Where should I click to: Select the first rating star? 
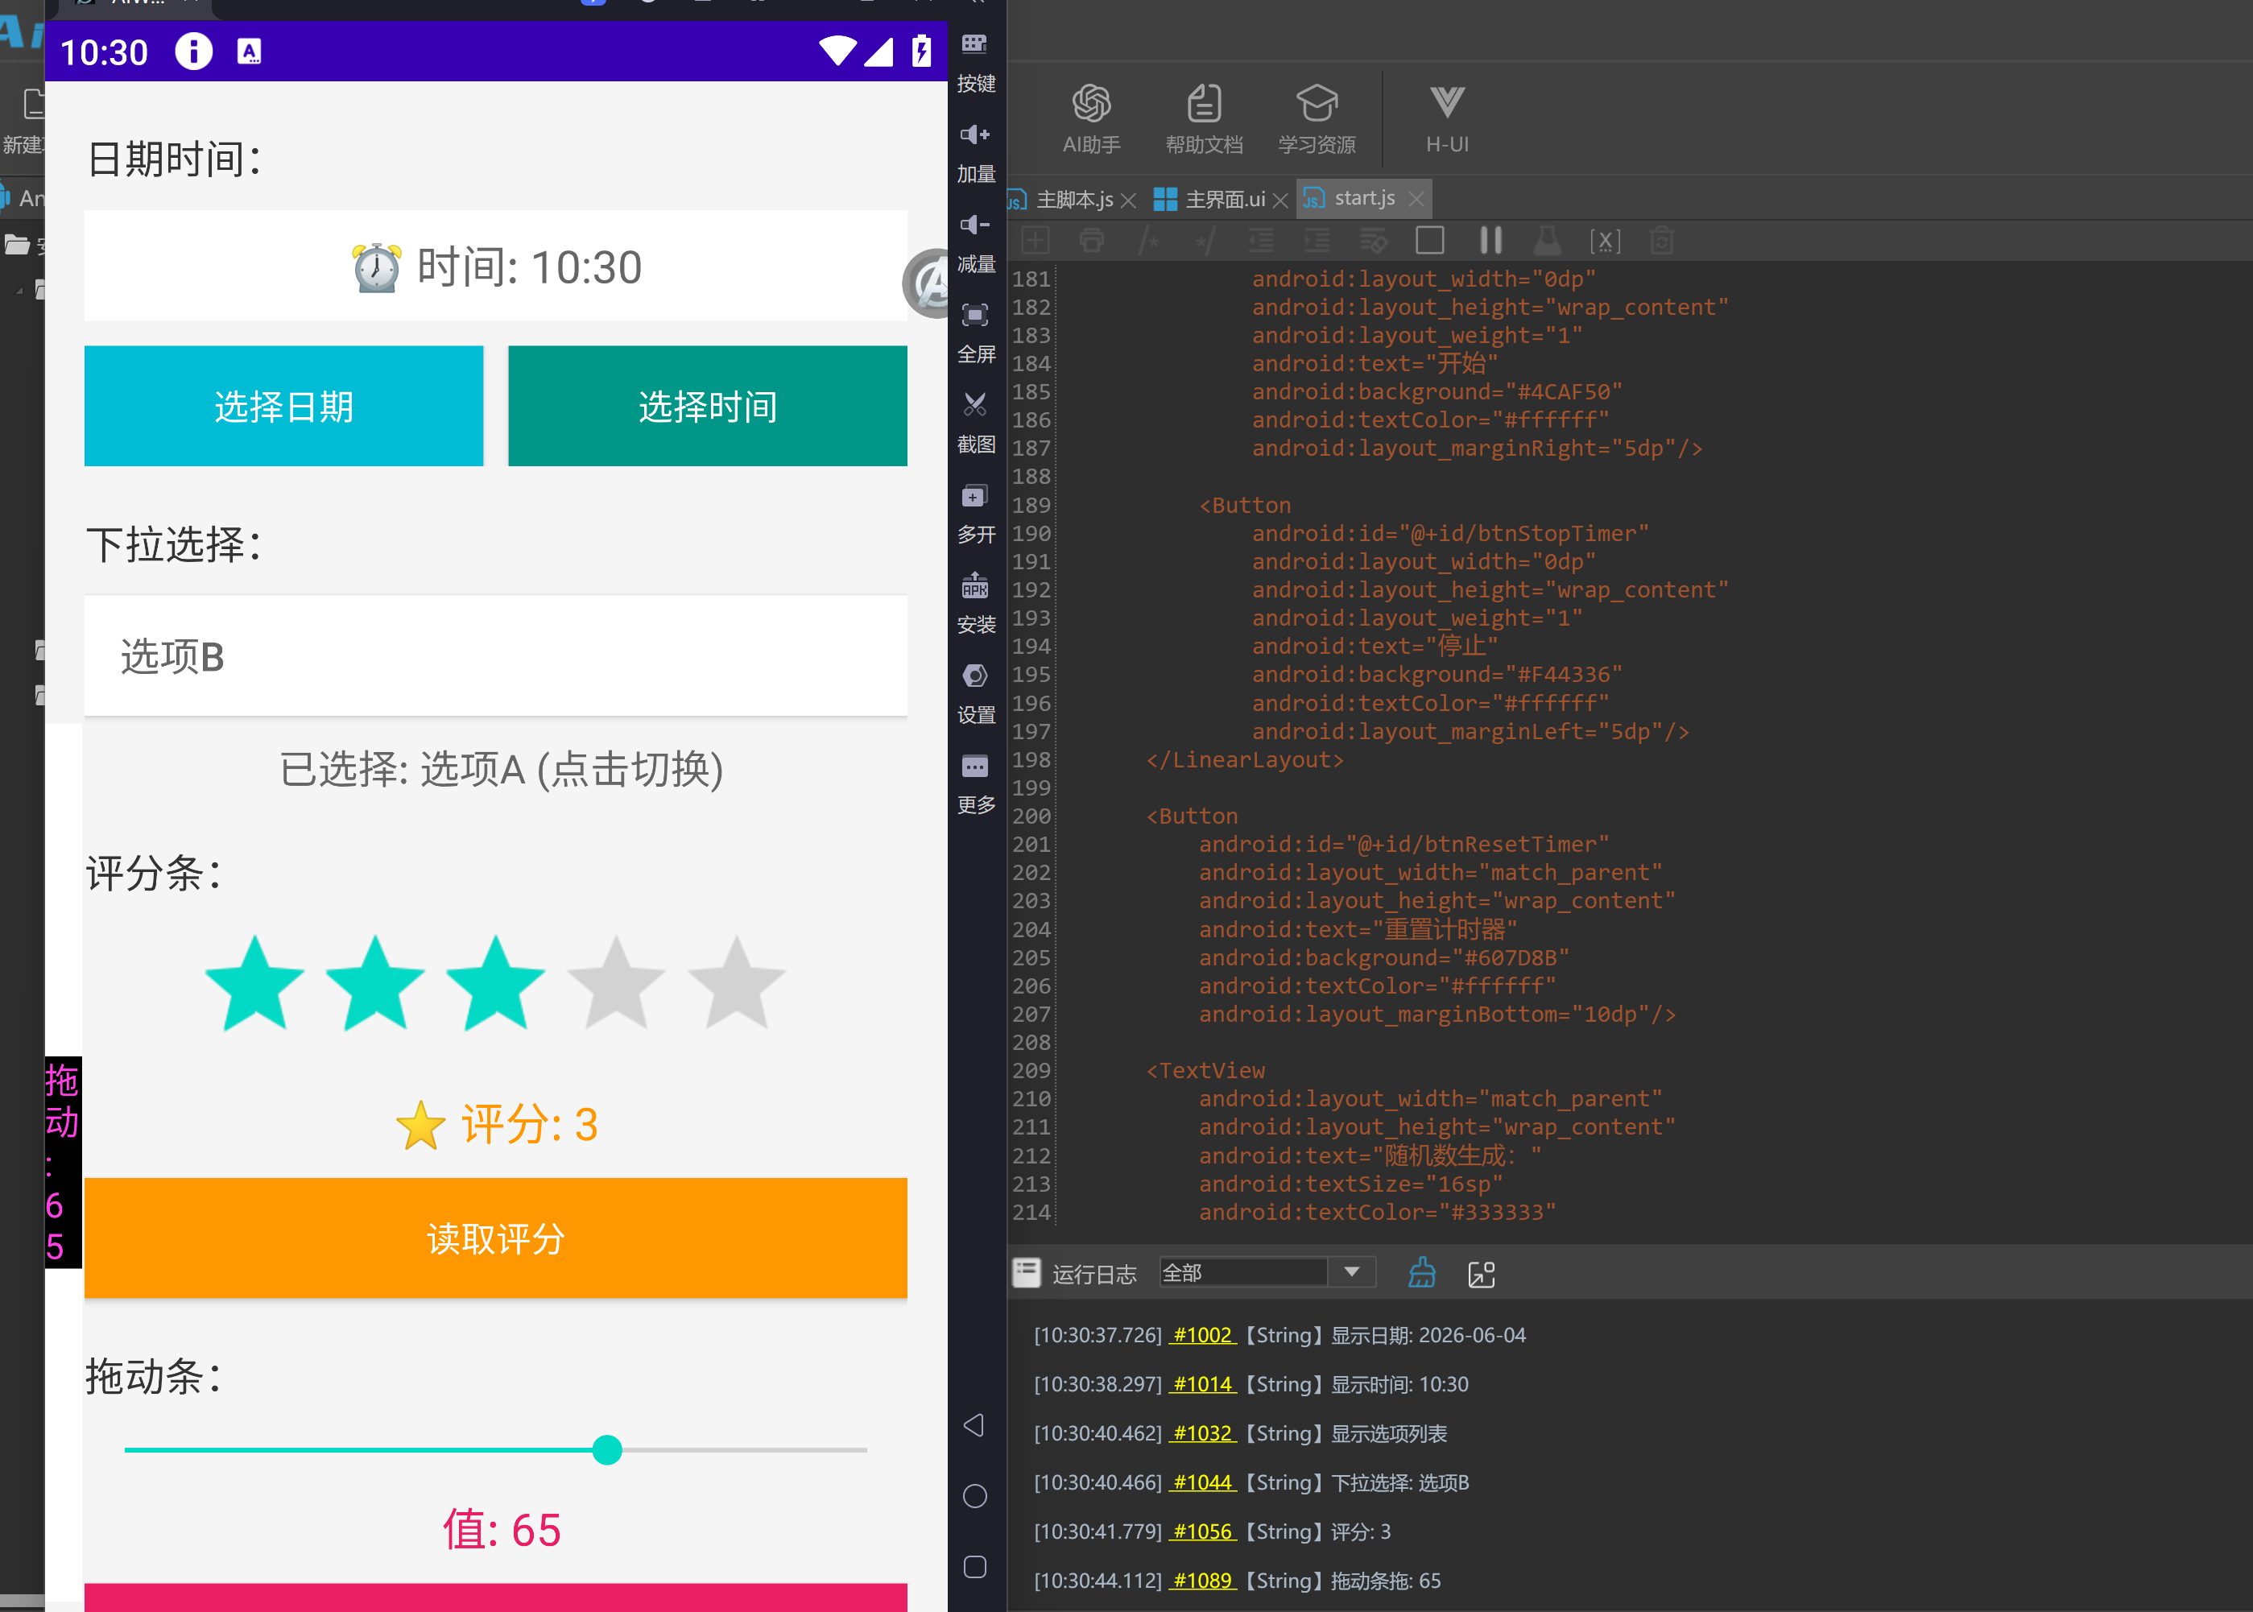pyautogui.click(x=254, y=984)
